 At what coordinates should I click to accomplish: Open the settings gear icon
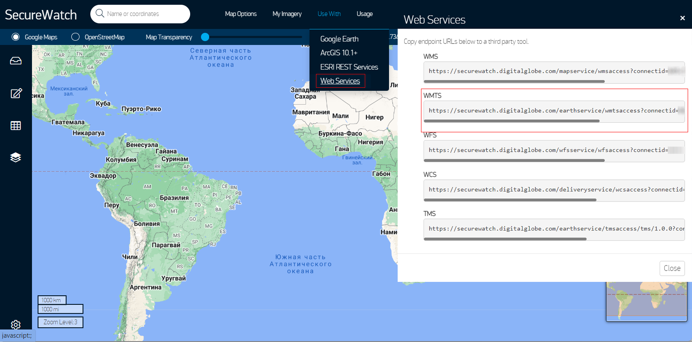[x=16, y=325]
